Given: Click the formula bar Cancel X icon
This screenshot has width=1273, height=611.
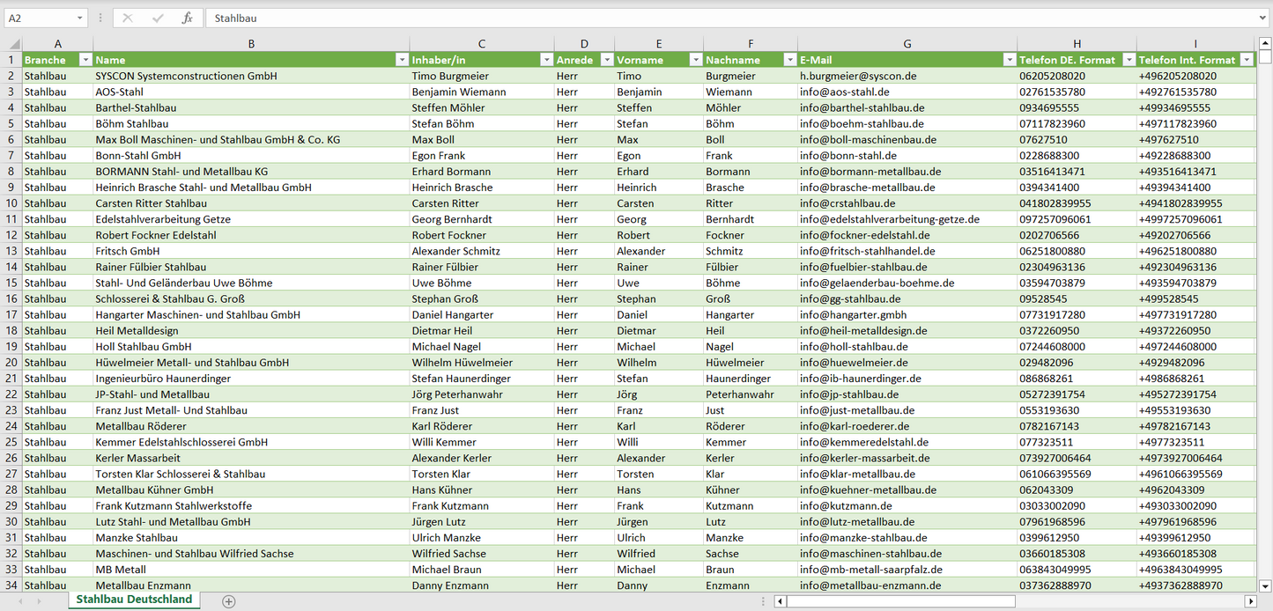Looking at the screenshot, I should click(x=128, y=18).
